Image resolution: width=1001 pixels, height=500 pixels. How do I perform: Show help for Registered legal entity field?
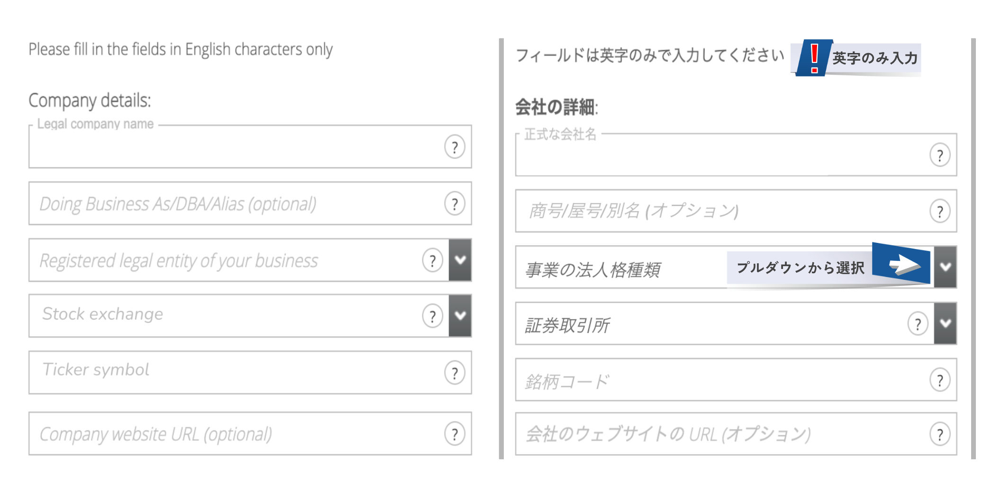[x=432, y=260]
